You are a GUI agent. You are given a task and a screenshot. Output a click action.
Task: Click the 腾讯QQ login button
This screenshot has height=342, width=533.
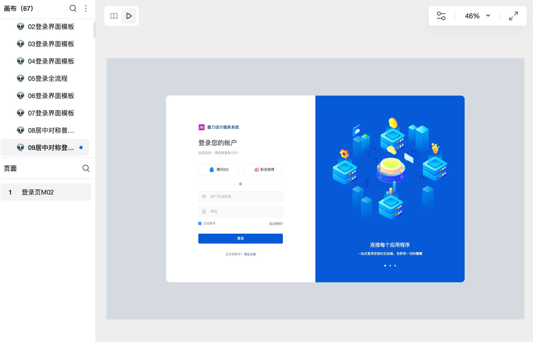click(x=218, y=169)
